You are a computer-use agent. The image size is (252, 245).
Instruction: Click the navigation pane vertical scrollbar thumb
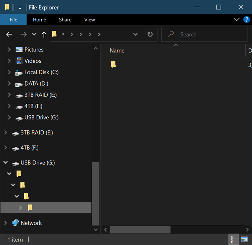95,193
